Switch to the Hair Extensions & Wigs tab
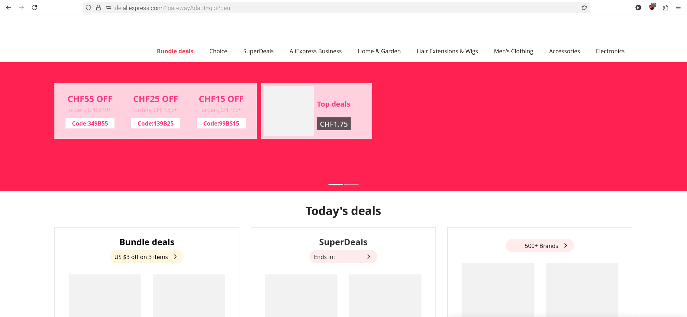687x317 pixels. coord(447,51)
